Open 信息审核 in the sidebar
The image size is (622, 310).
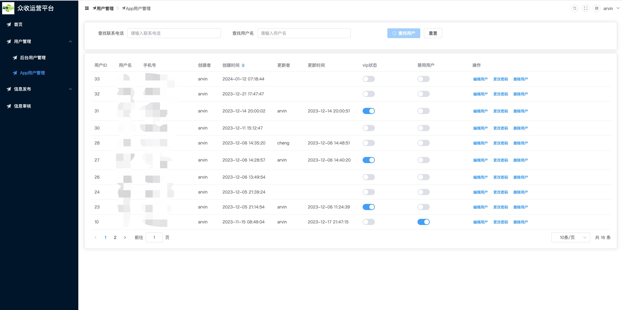pyautogui.click(x=39, y=106)
